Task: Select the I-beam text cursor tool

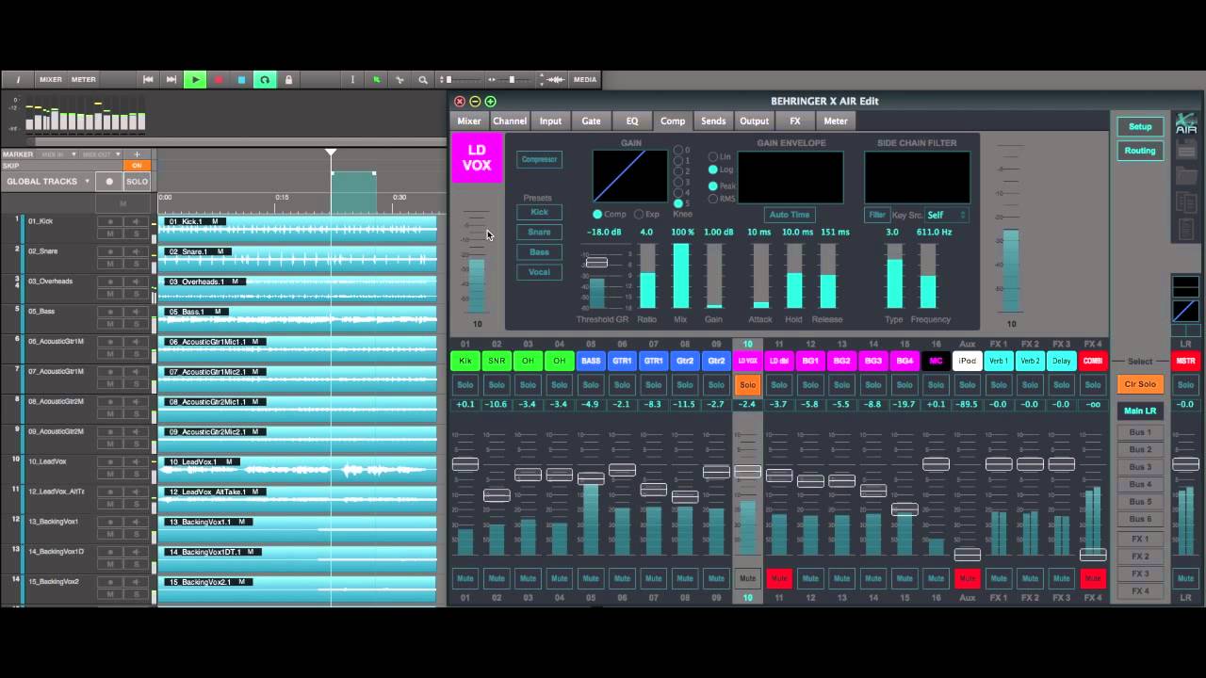Action: pyautogui.click(x=352, y=80)
